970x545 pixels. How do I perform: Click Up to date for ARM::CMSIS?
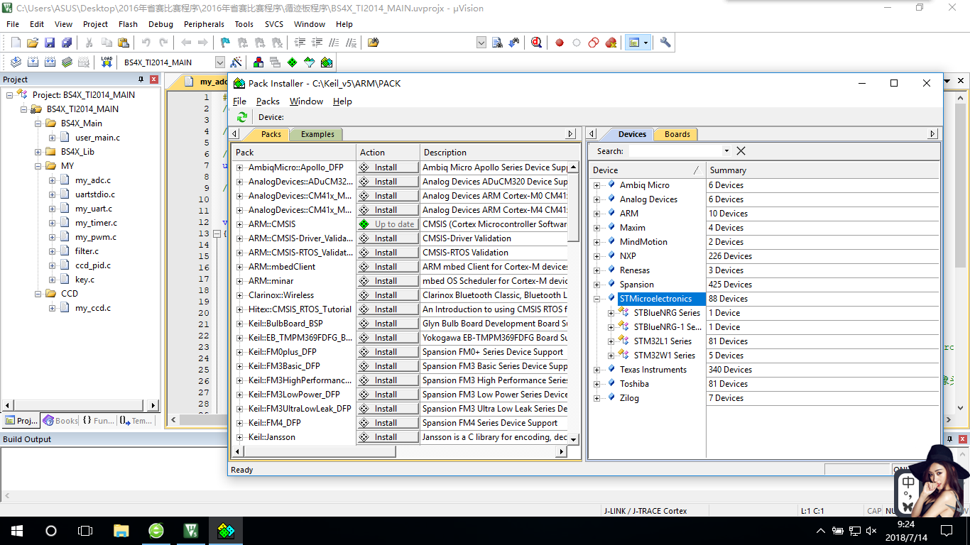click(x=388, y=224)
